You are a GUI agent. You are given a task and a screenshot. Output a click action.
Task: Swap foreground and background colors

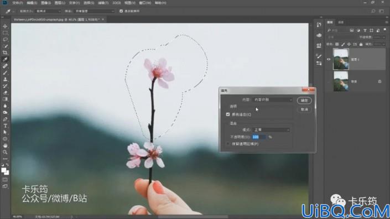(7, 165)
